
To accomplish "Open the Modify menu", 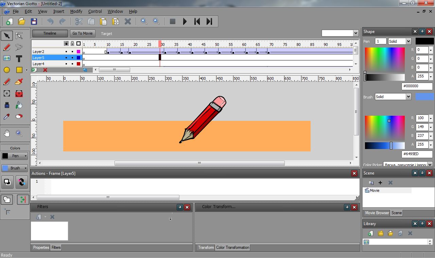I will tap(76, 11).
